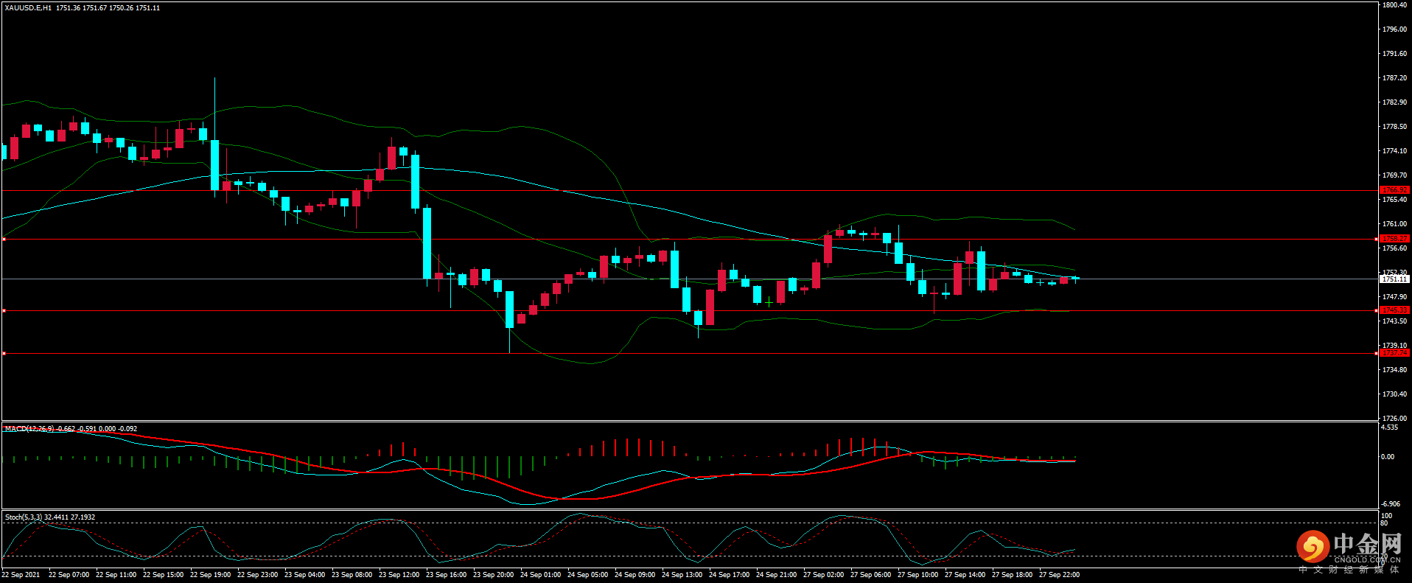Screen dimensions: 1412x583
Task: Click the 23 Sep 04:00 time label
Action: tap(305, 575)
